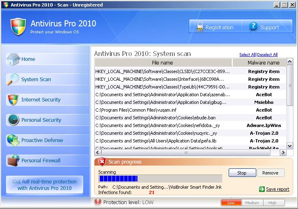Click the horizontal scrollbar thumb
298x209 pixels.
coord(186,152)
